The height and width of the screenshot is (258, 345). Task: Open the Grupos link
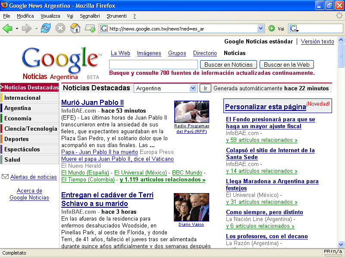pos(177,53)
